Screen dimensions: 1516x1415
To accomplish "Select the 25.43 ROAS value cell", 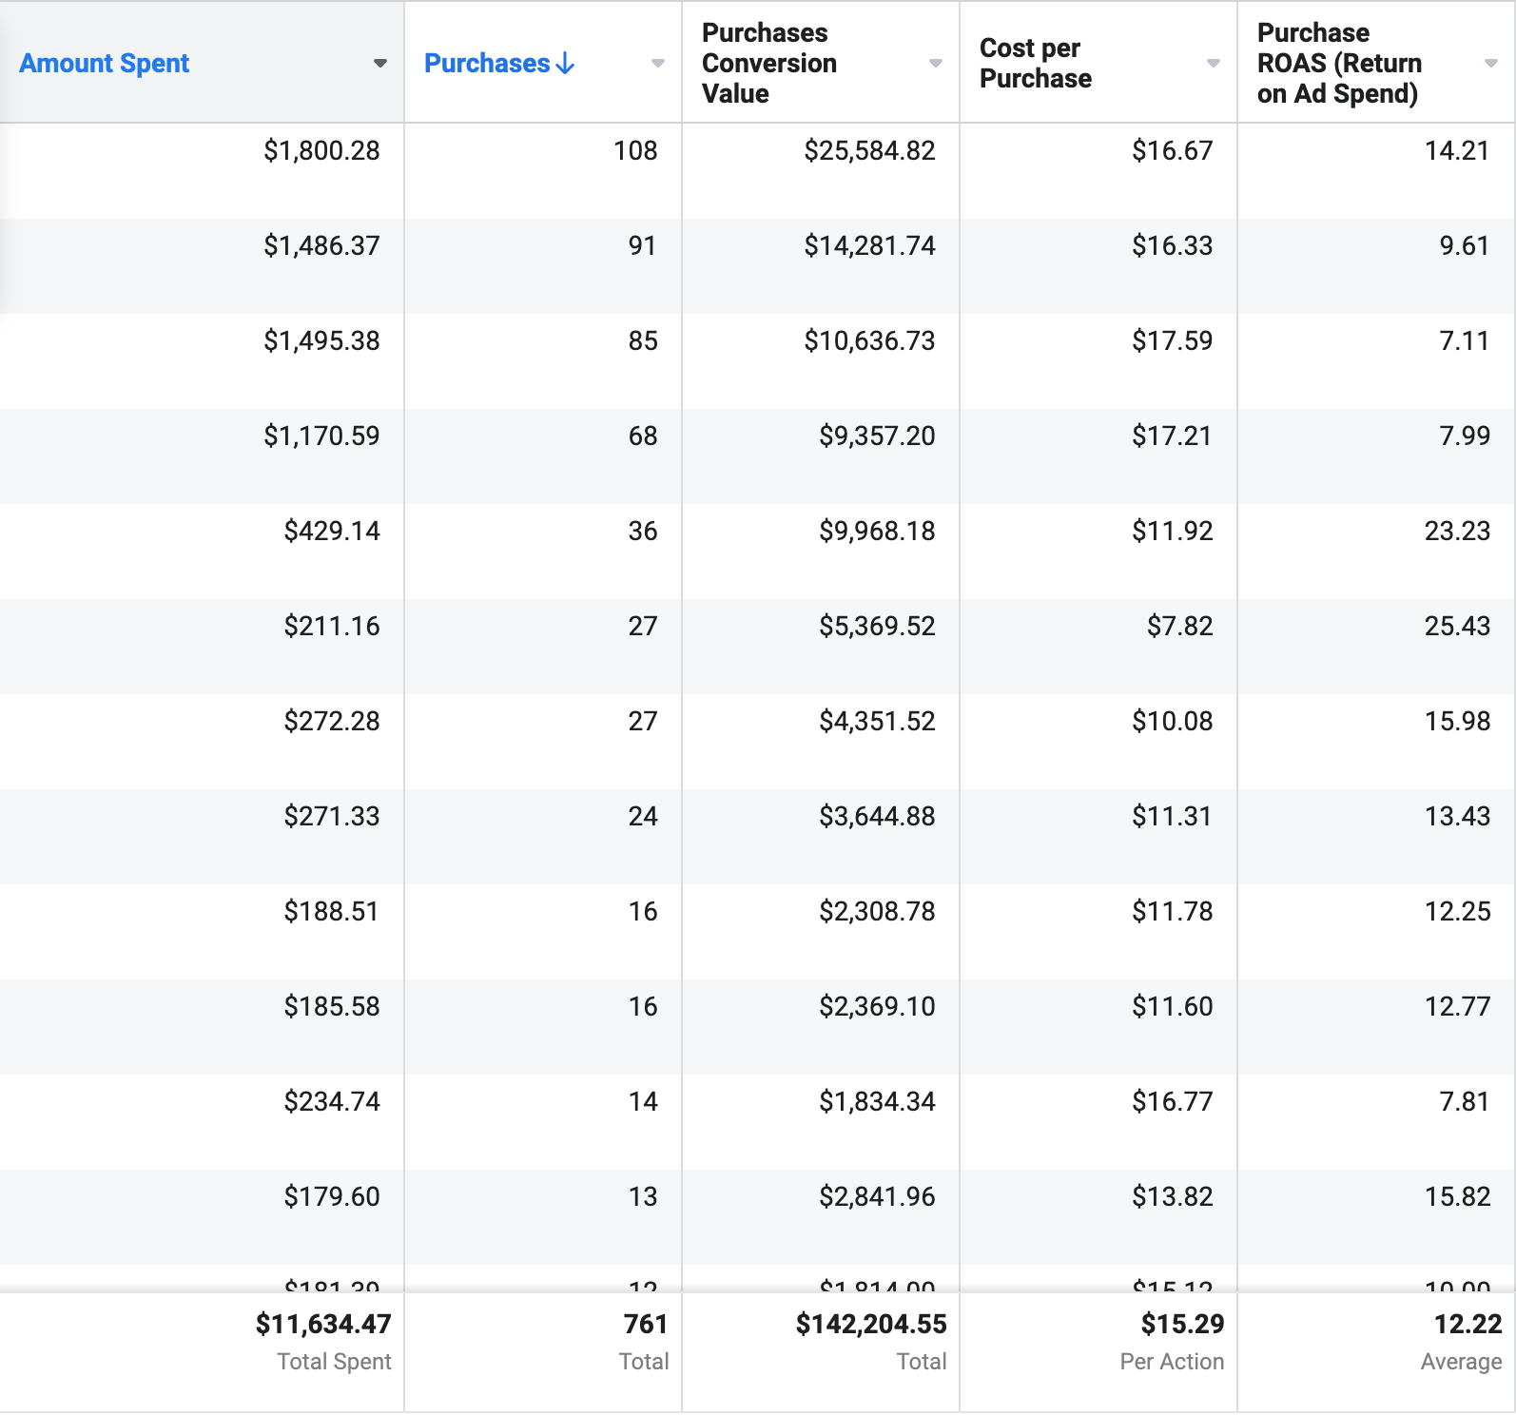I will coord(1457,627).
